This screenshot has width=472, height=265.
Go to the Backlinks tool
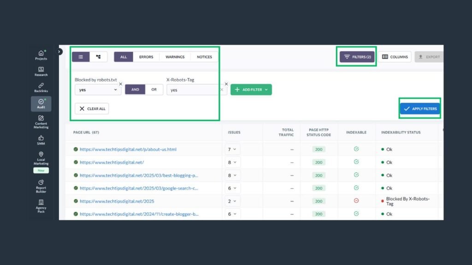[x=41, y=88]
